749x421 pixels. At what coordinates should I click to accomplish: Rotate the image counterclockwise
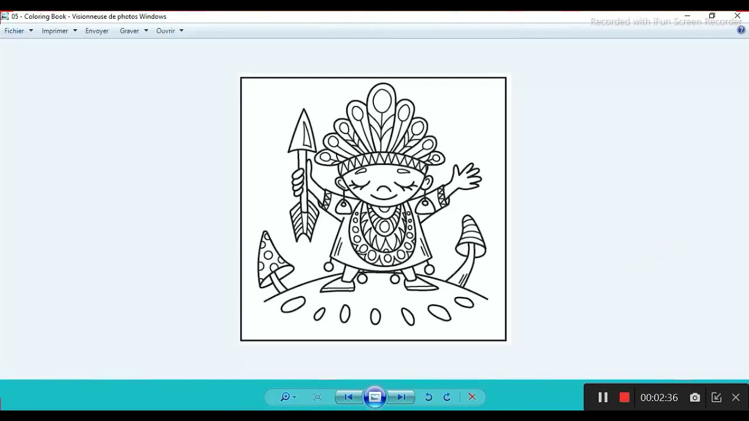[x=428, y=397]
